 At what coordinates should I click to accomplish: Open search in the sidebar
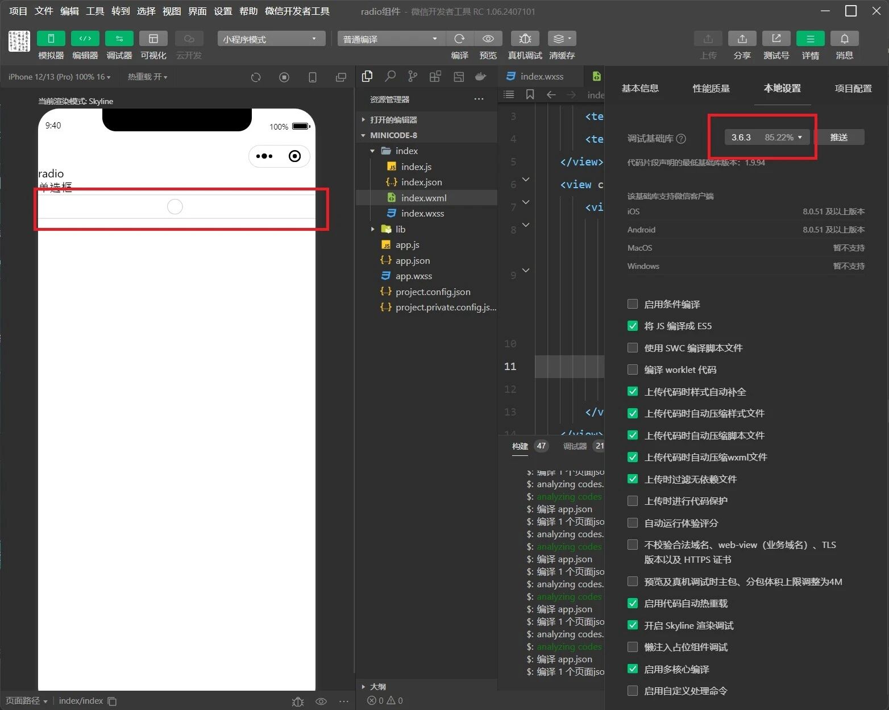[390, 77]
